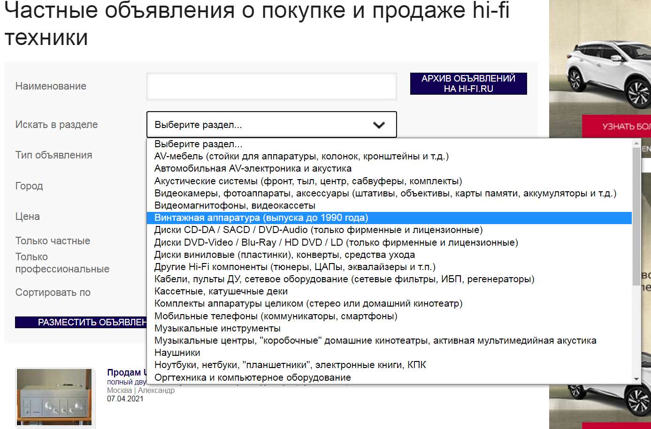Click the scrollbar up arrow in dropdown list
This screenshot has height=429, width=651.
click(x=636, y=143)
